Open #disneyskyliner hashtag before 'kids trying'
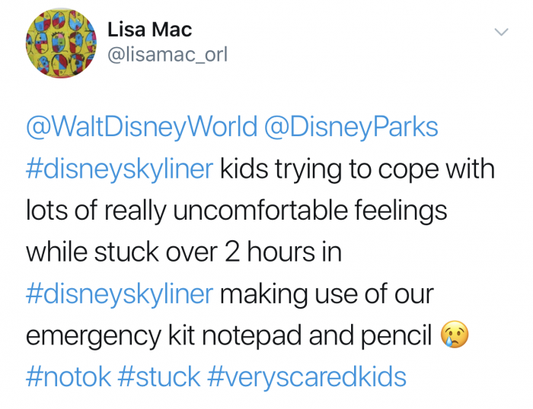 pyautogui.click(x=120, y=169)
